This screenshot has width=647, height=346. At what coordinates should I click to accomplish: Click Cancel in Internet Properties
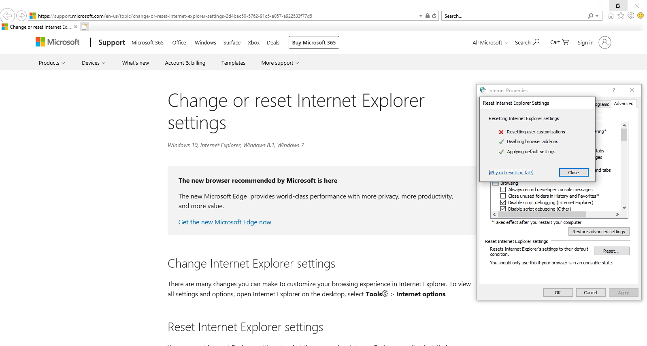coord(590,293)
